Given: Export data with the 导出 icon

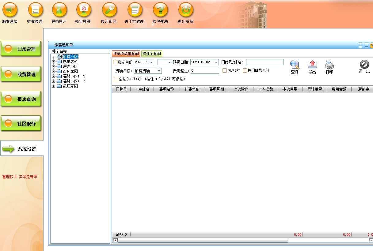Looking at the screenshot, I should pyautogui.click(x=312, y=65).
